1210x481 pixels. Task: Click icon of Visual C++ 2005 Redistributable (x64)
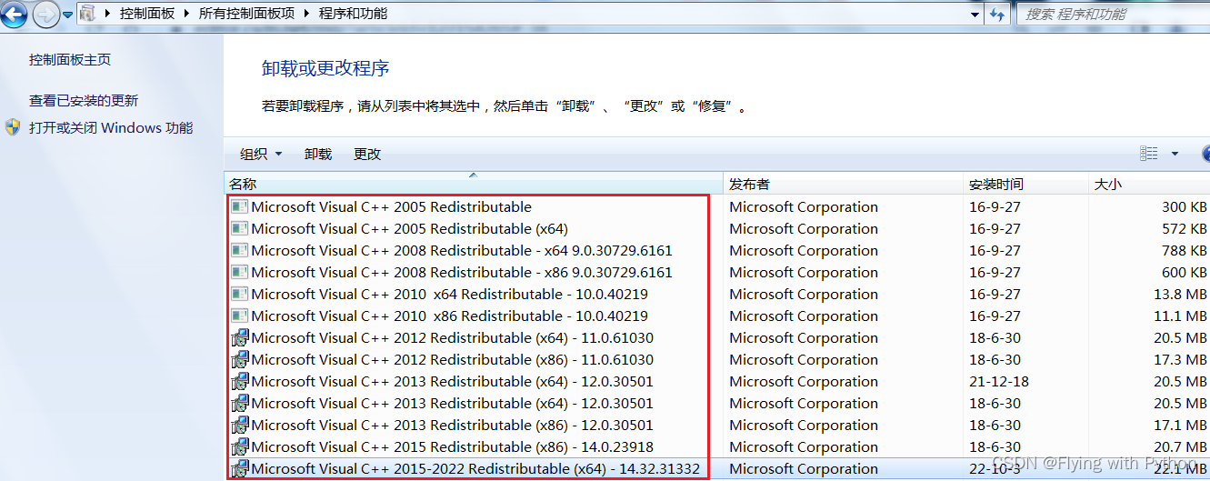point(239,228)
